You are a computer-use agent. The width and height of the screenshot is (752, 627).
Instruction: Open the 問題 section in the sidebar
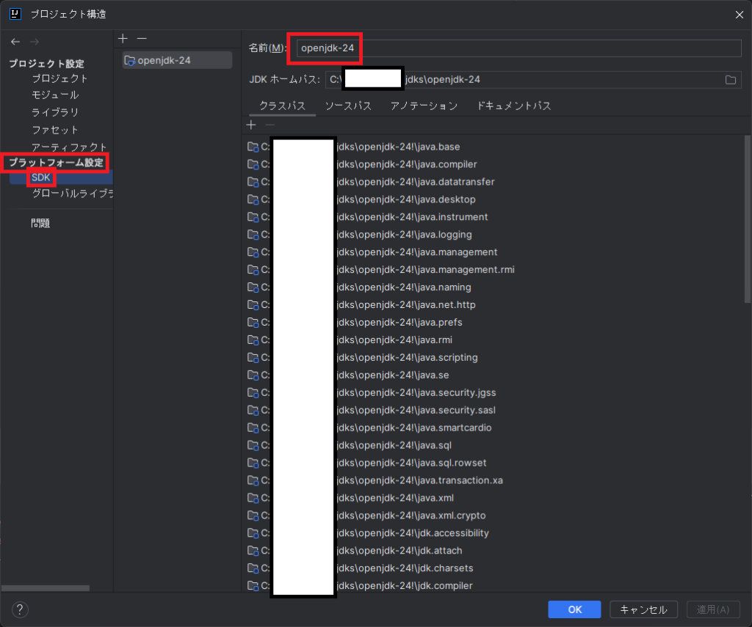click(40, 222)
